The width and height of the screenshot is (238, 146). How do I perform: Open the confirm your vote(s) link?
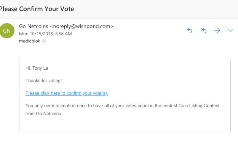click(x=67, y=93)
